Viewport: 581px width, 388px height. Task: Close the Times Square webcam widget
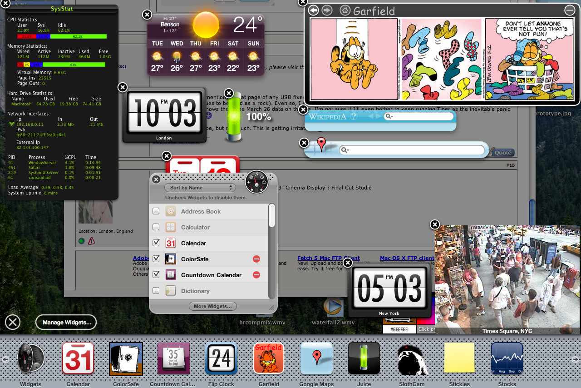pyautogui.click(x=435, y=224)
